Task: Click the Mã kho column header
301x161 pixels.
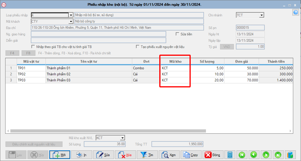Action: click(x=175, y=61)
